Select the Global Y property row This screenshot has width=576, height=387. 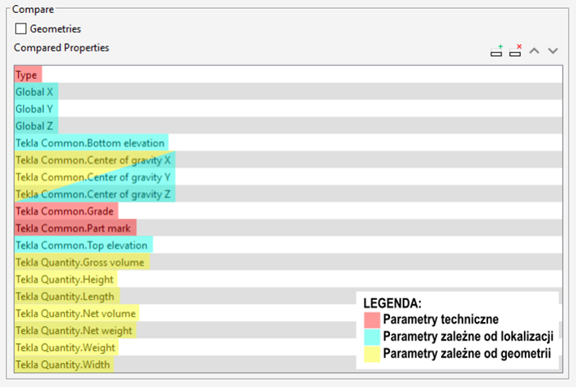coord(288,109)
